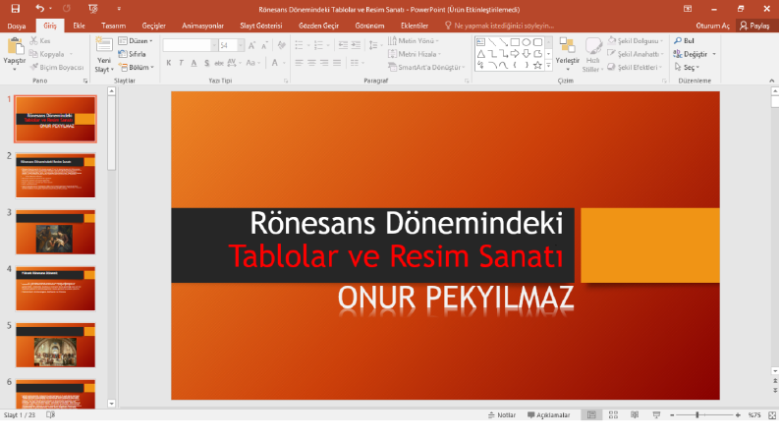The image size is (779, 438).
Task: Click Paylaş share button
Action: (x=754, y=26)
